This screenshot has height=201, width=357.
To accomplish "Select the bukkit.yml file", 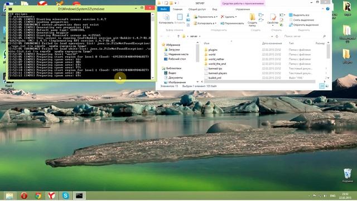I will [215, 78].
